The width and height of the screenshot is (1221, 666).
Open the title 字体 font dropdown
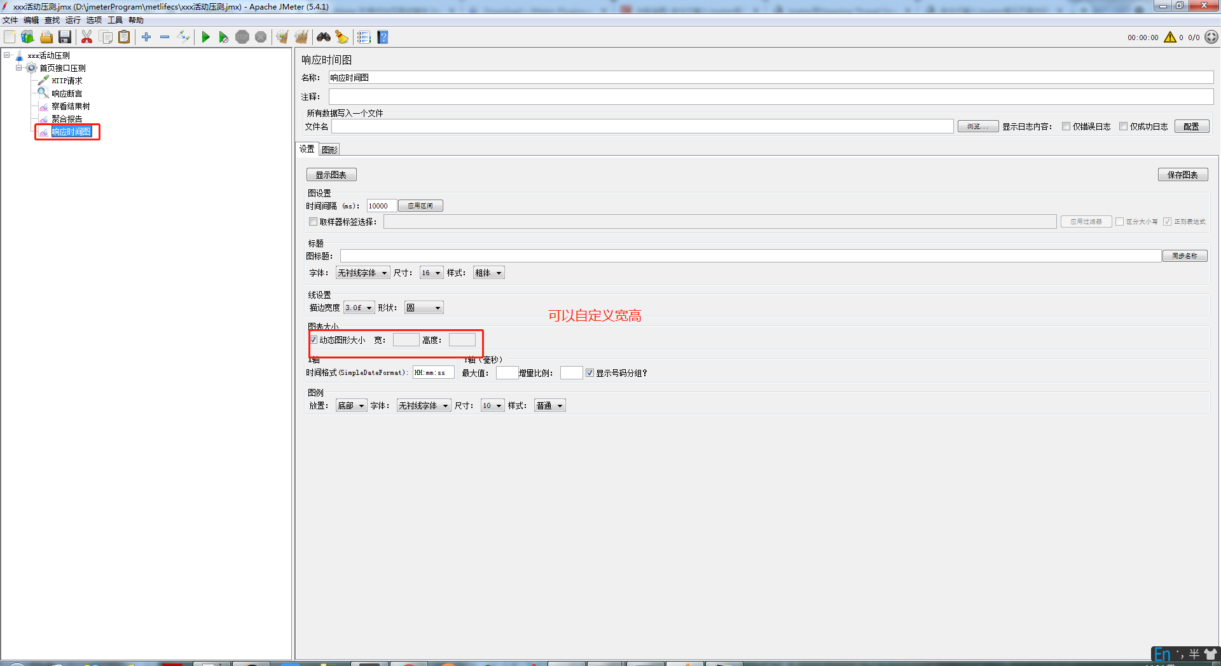click(x=362, y=273)
